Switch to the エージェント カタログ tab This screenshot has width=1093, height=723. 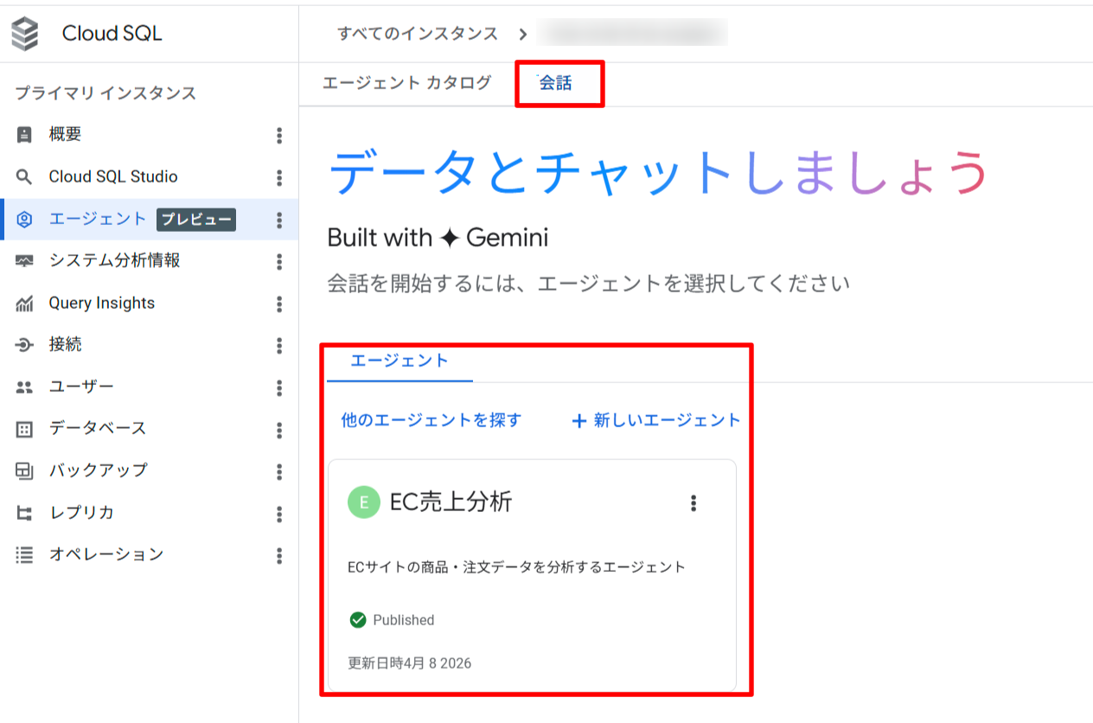[x=406, y=83]
